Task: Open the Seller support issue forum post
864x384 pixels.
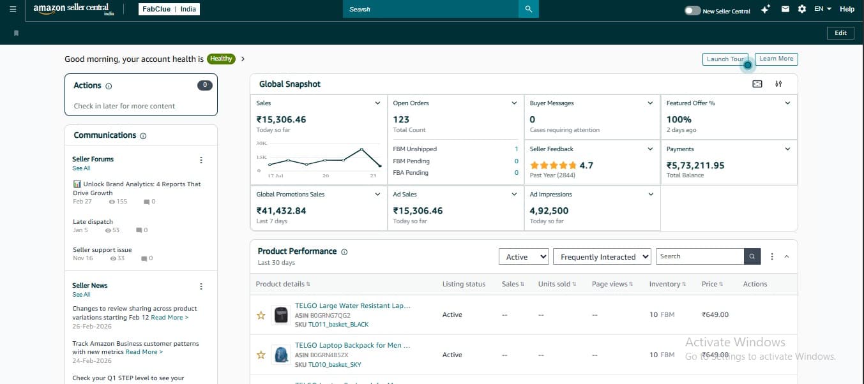Action: click(102, 250)
